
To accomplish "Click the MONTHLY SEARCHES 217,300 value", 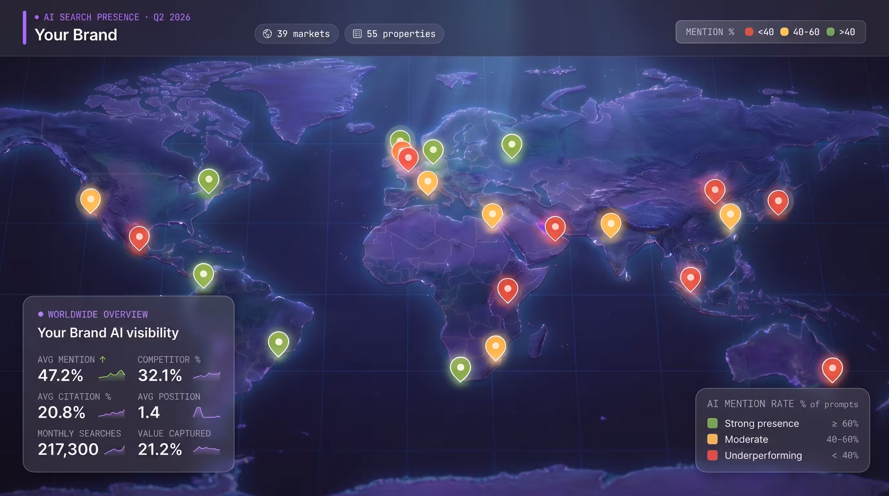I will (68, 449).
